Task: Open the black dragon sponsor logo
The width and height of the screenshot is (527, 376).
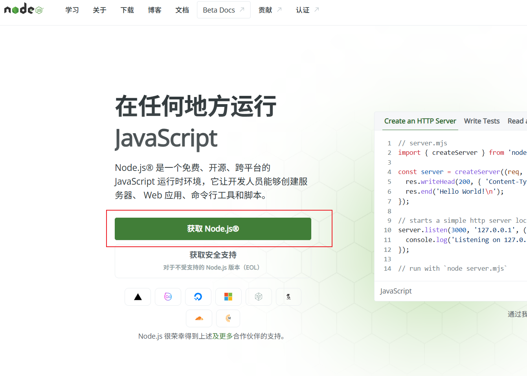Action: click(x=288, y=297)
